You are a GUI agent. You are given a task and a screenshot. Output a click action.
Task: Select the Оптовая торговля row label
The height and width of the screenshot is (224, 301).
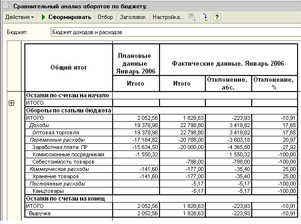[56, 132]
